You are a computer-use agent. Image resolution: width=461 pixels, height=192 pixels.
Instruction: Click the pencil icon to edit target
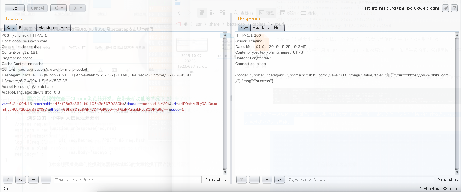(445, 8)
